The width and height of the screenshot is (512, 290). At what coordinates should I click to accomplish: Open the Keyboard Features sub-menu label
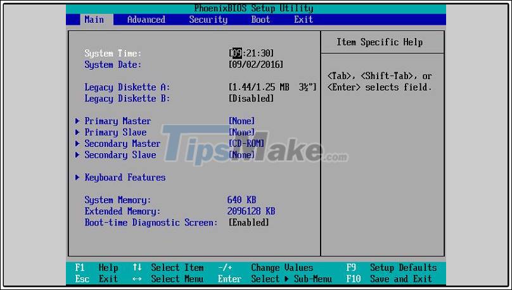pos(125,177)
